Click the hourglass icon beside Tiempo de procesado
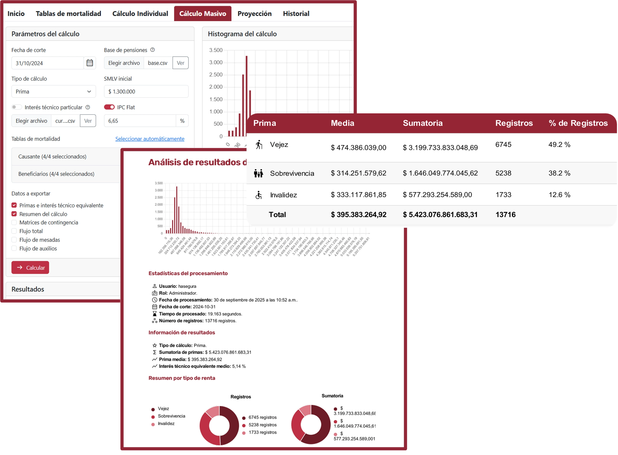Viewport: 618px width, 455px height. point(155,314)
